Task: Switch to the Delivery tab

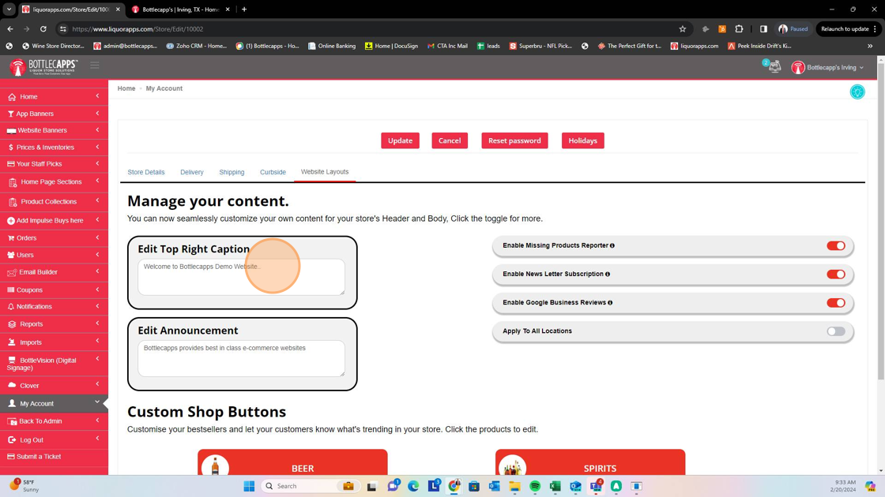Action: pyautogui.click(x=192, y=172)
